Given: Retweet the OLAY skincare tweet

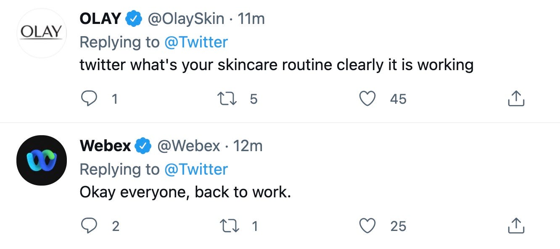Looking at the screenshot, I should (227, 99).
